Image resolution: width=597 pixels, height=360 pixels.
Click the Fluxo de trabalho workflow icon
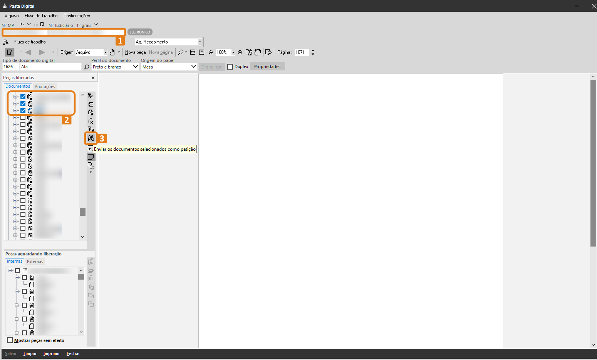tap(6, 42)
